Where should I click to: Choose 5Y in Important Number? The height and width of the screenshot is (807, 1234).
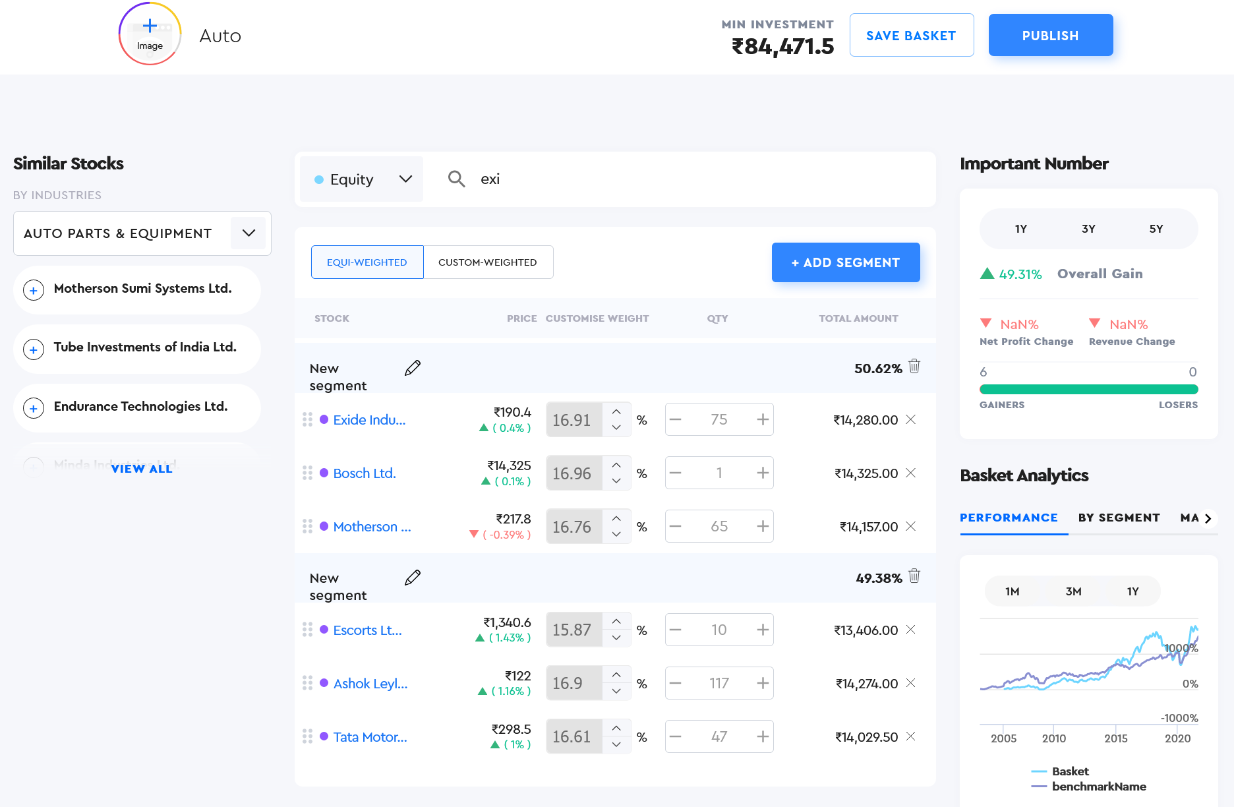click(x=1156, y=229)
